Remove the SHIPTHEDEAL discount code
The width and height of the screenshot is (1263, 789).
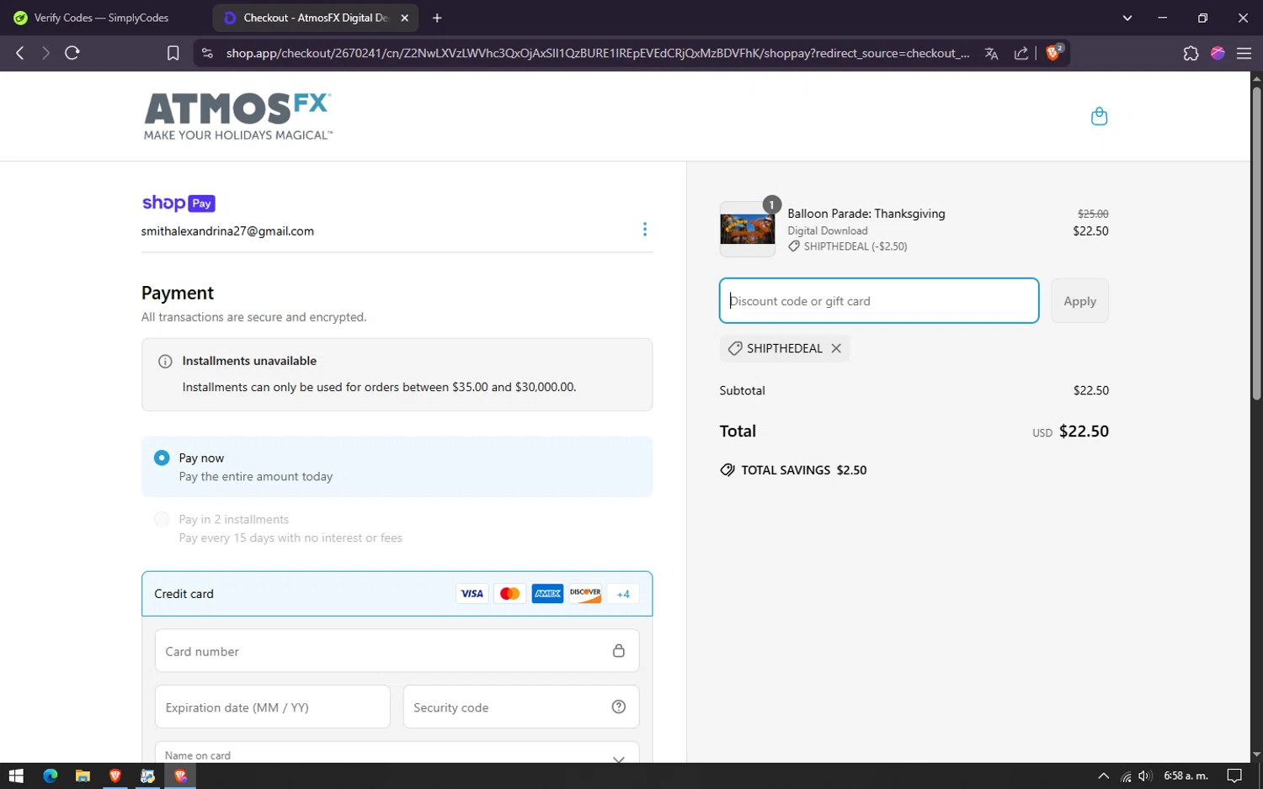tap(836, 348)
